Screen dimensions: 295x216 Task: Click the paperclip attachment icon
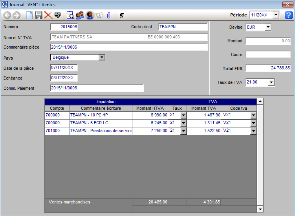109,15
